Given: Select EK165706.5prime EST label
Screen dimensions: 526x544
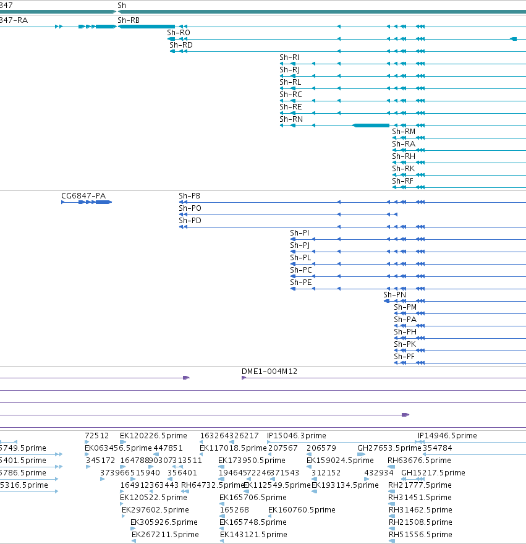Looking at the screenshot, I should [x=253, y=498].
